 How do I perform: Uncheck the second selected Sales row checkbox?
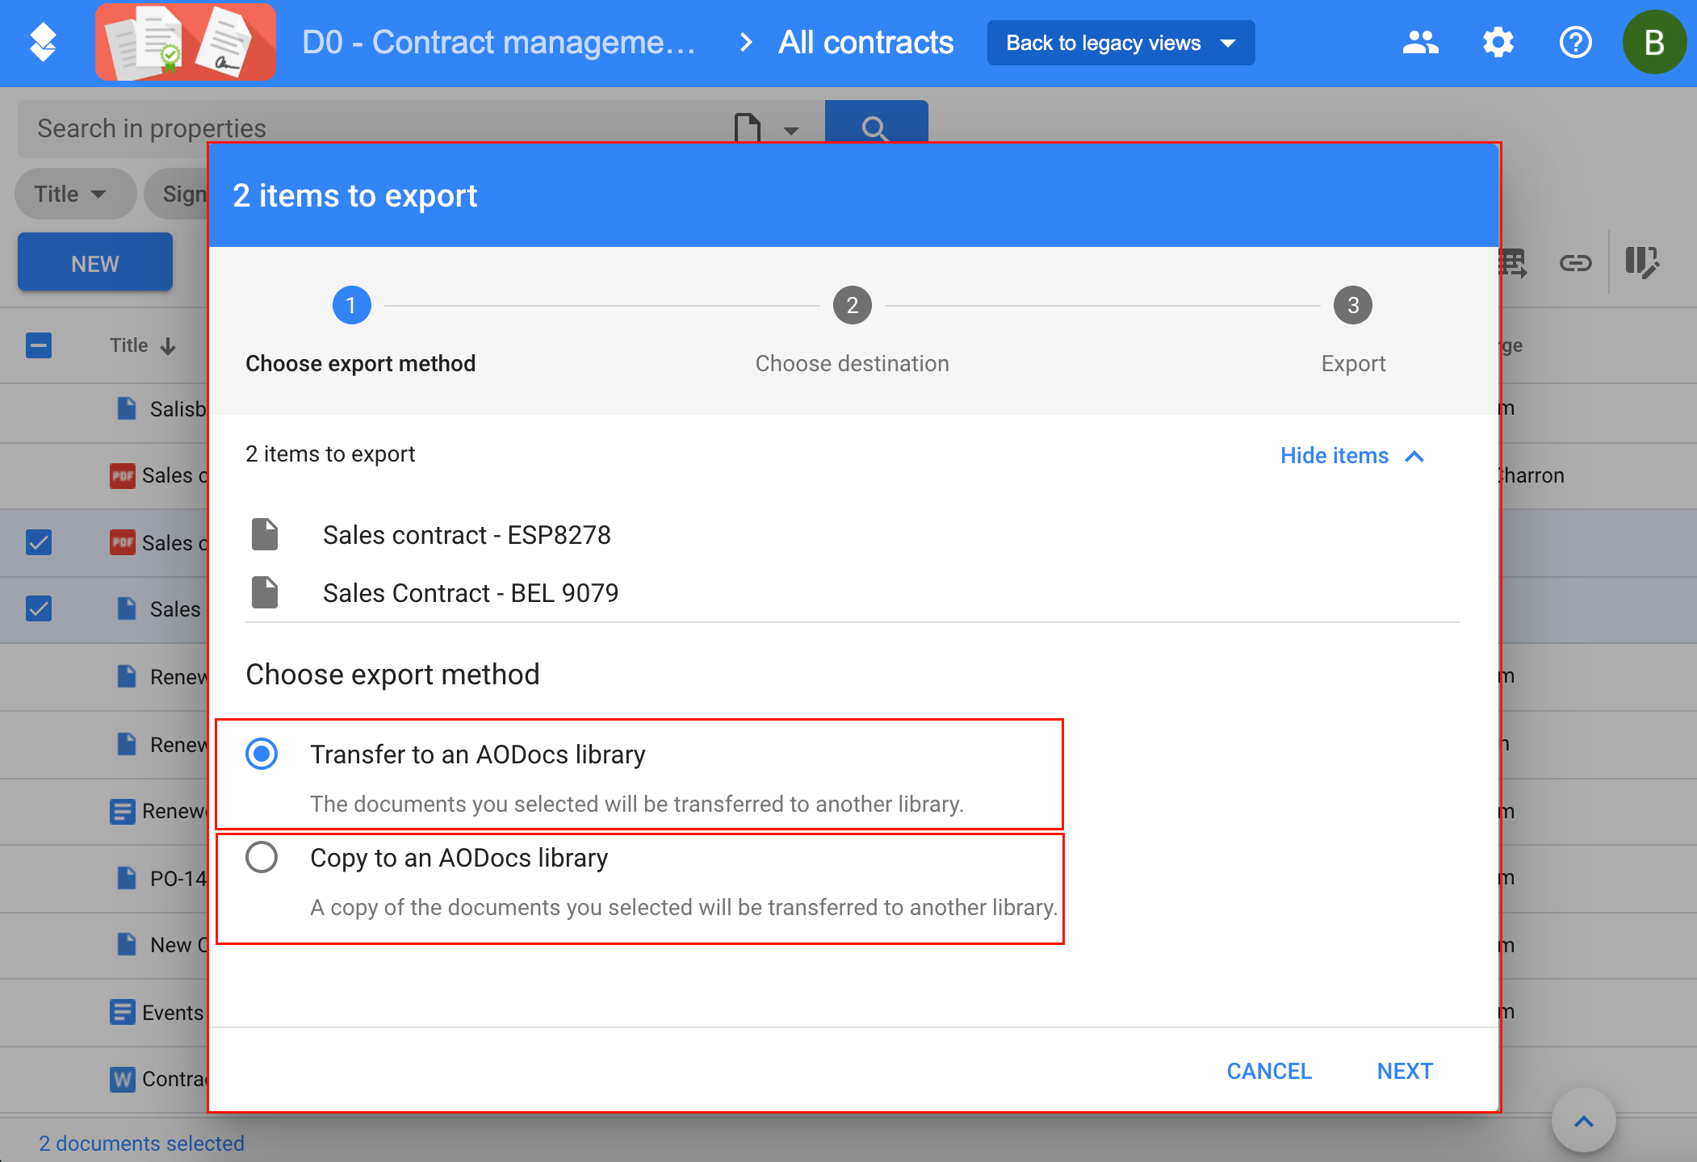click(x=39, y=608)
